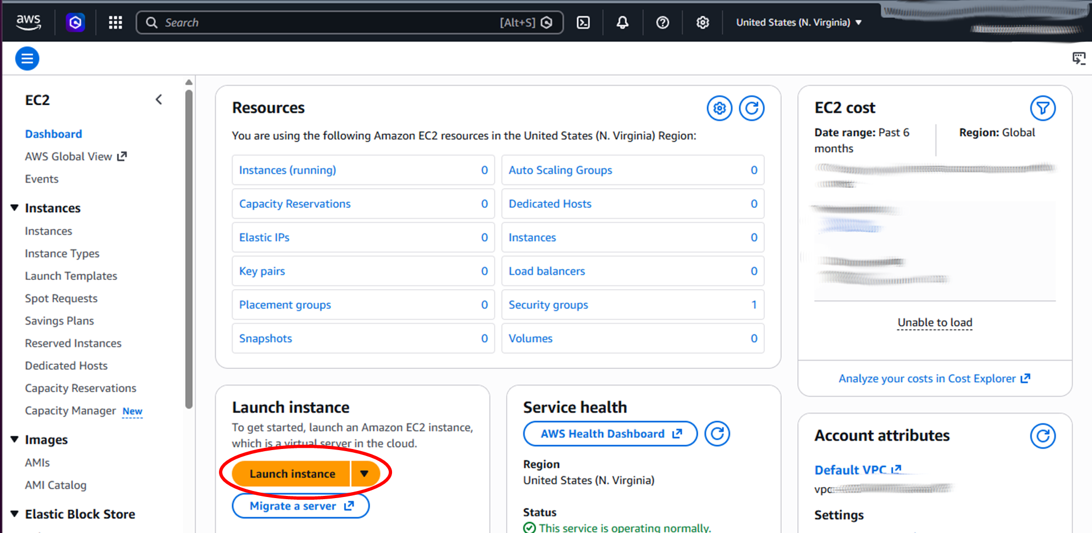Image resolution: width=1092 pixels, height=533 pixels.
Task: Open AMI Catalog in the sidebar
Action: pos(56,485)
